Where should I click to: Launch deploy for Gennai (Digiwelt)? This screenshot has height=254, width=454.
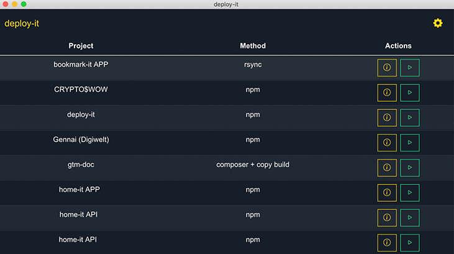410,142
